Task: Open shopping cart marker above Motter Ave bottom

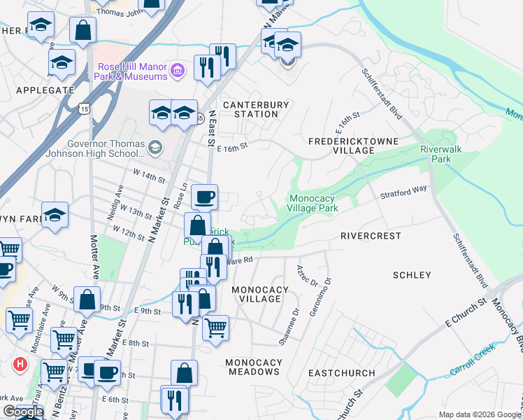Action: coord(64,342)
